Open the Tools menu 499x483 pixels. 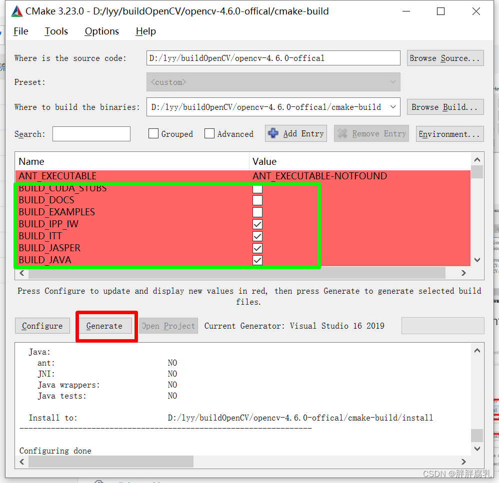click(56, 31)
